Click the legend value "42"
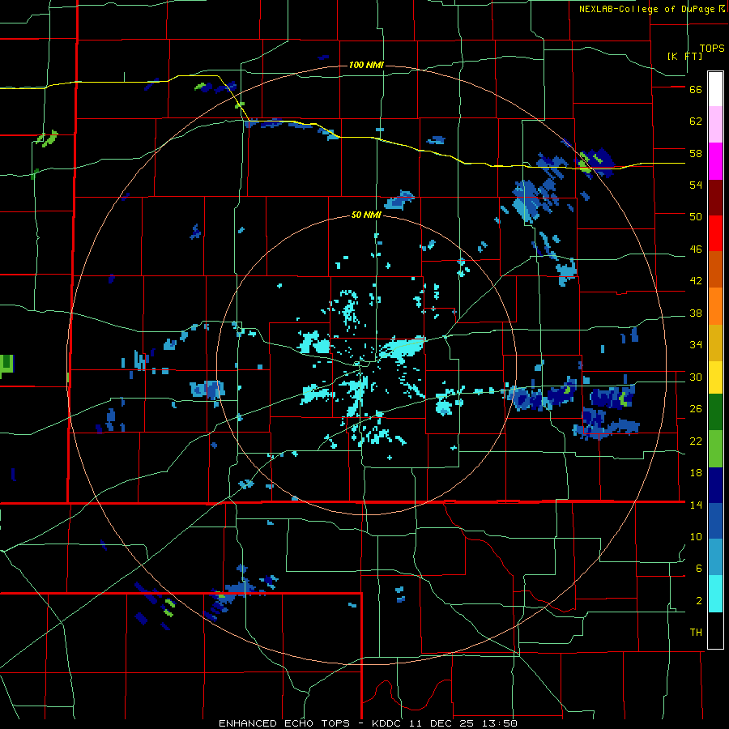 click(x=696, y=281)
